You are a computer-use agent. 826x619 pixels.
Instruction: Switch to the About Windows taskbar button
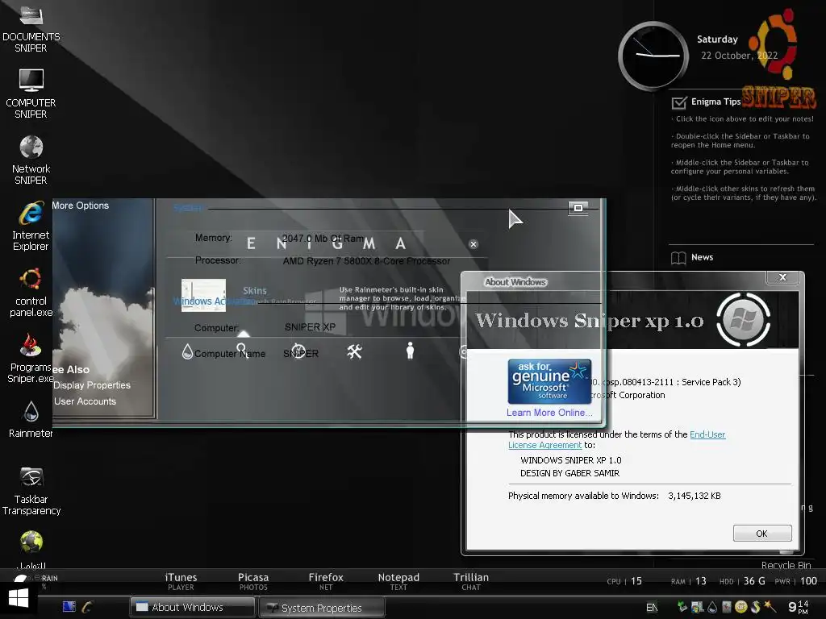coord(192,608)
